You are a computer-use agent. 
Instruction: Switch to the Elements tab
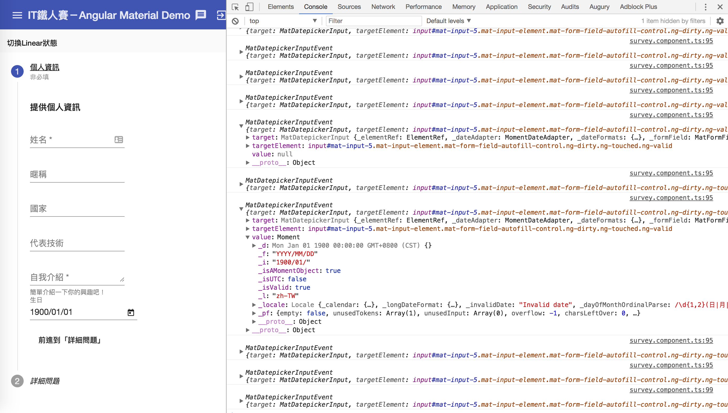[281, 7]
